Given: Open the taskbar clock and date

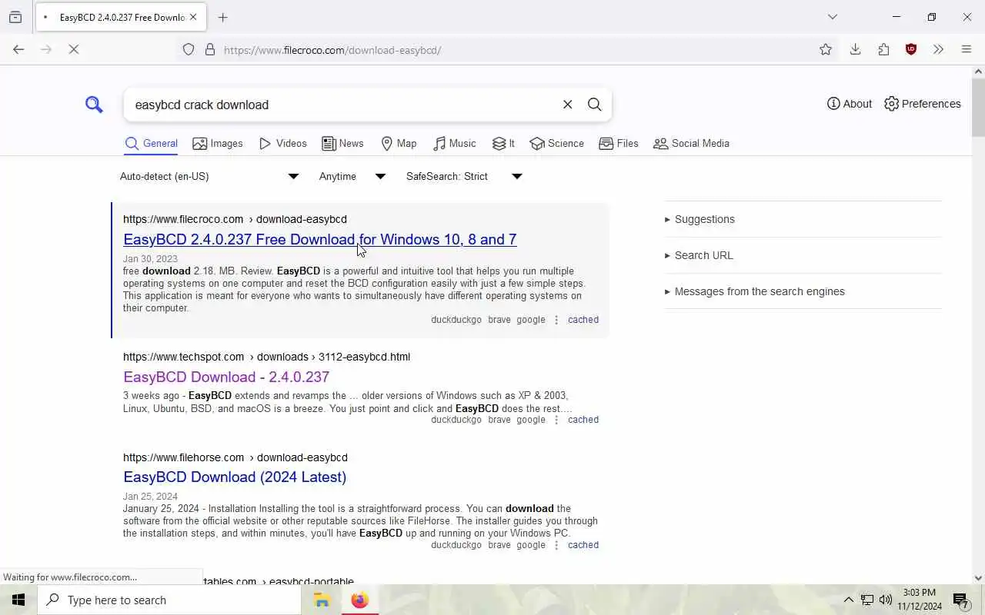Looking at the screenshot, I should point(920,600).
